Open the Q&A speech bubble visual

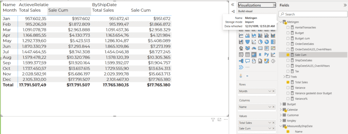[x=247, y=61]
